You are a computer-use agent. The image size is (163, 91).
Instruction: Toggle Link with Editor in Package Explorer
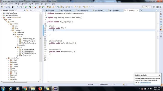click(27, 10)
